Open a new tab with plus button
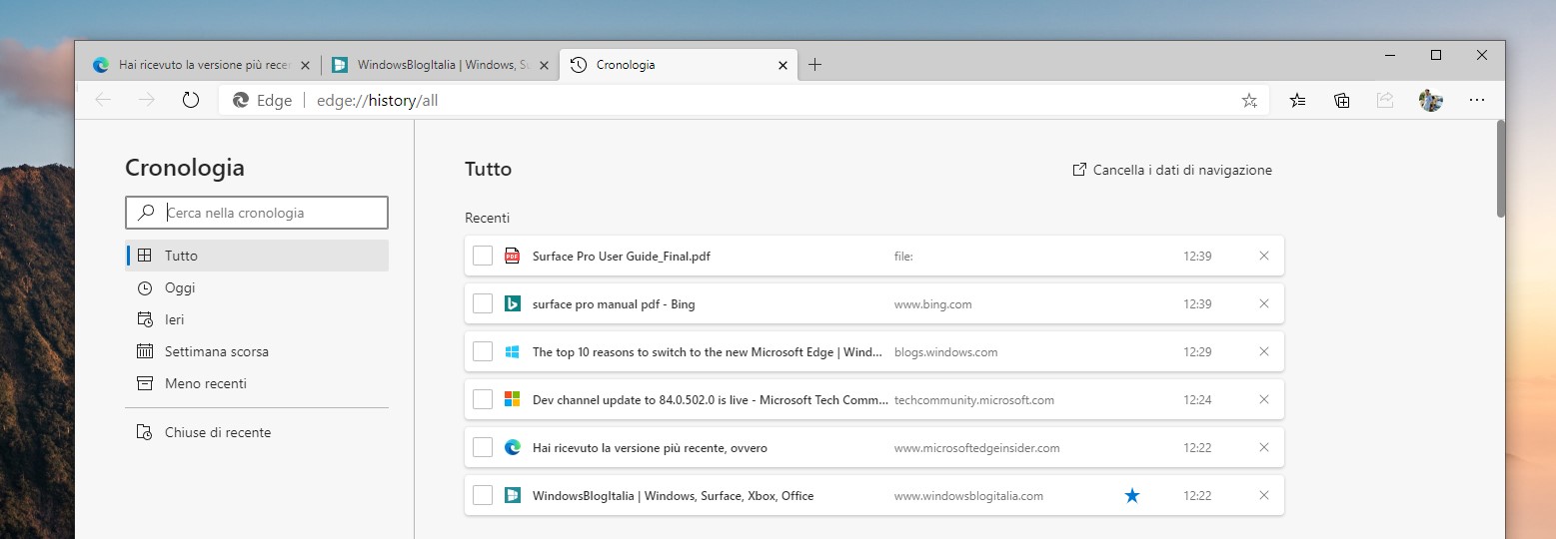The width and height of the screenshot is (1556, 539). tap(814, 65)
